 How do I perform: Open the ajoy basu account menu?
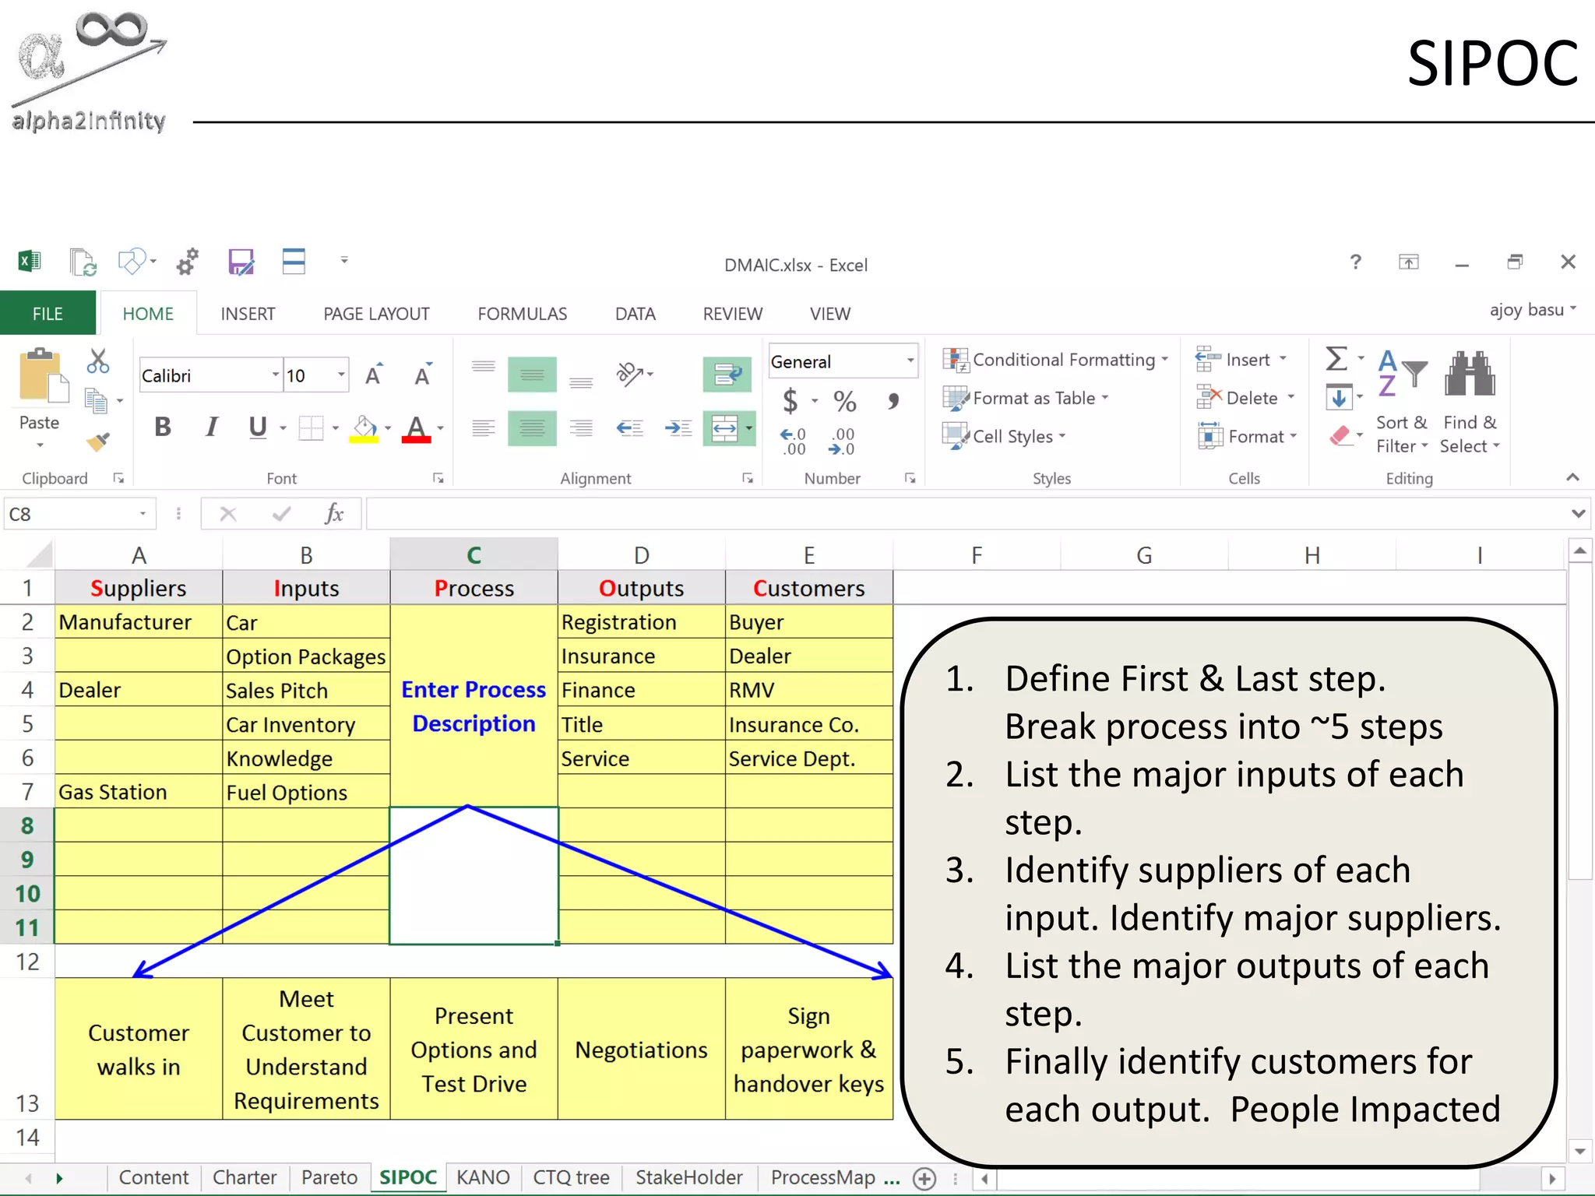point(1533,309)
